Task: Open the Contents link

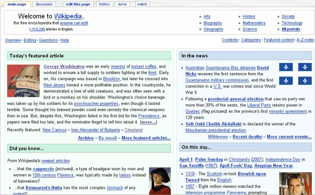Action: (x=230, y=40)
